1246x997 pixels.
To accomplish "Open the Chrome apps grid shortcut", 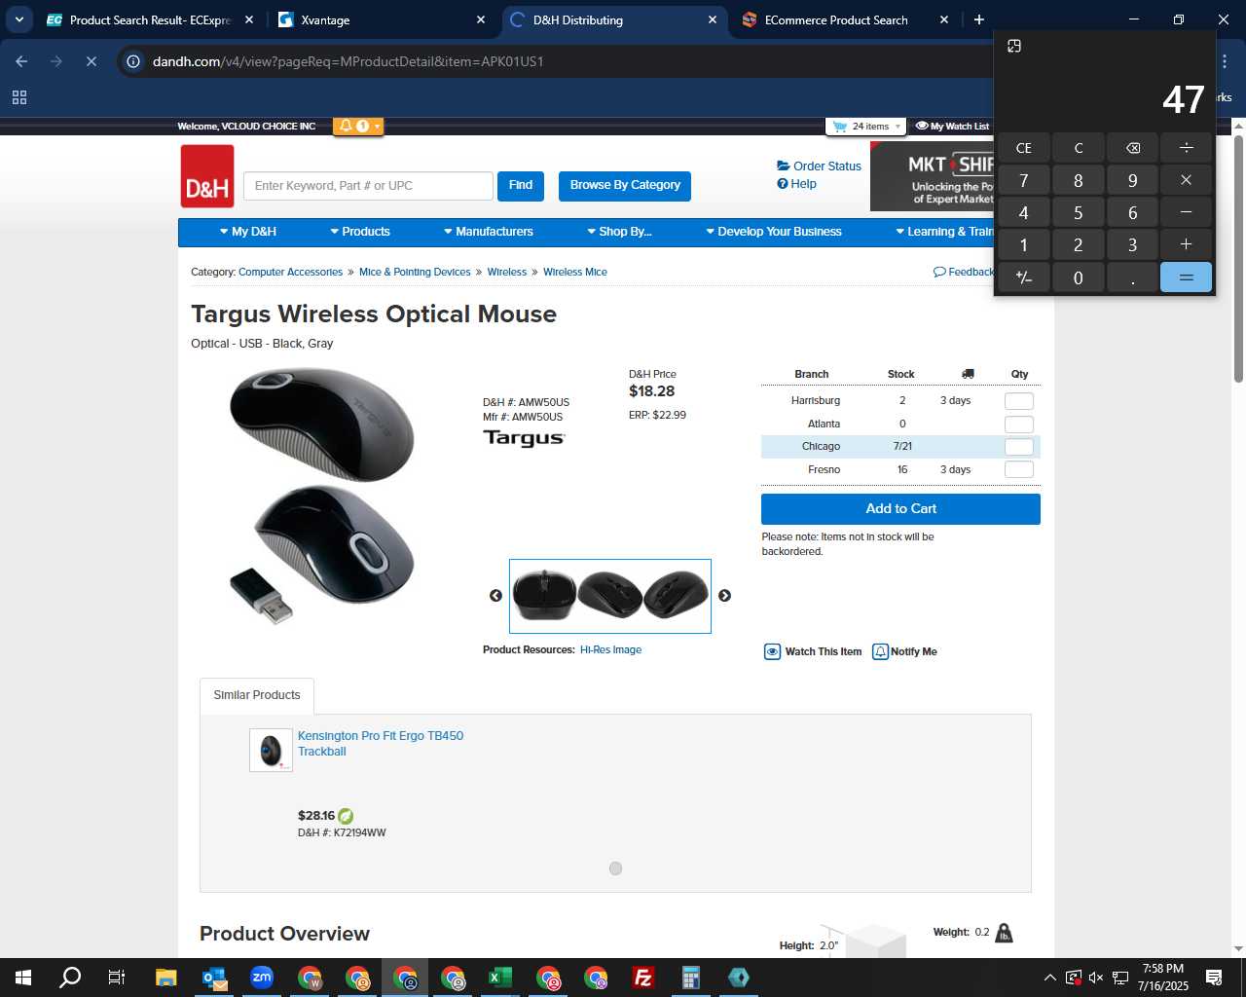I will (x=18, y=97).
